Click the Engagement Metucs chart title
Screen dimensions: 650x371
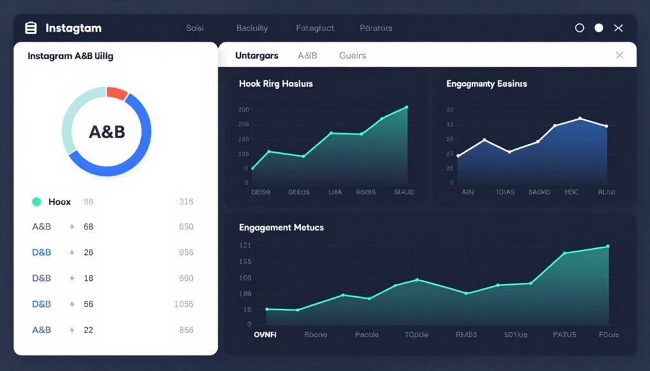pos(281,227)
